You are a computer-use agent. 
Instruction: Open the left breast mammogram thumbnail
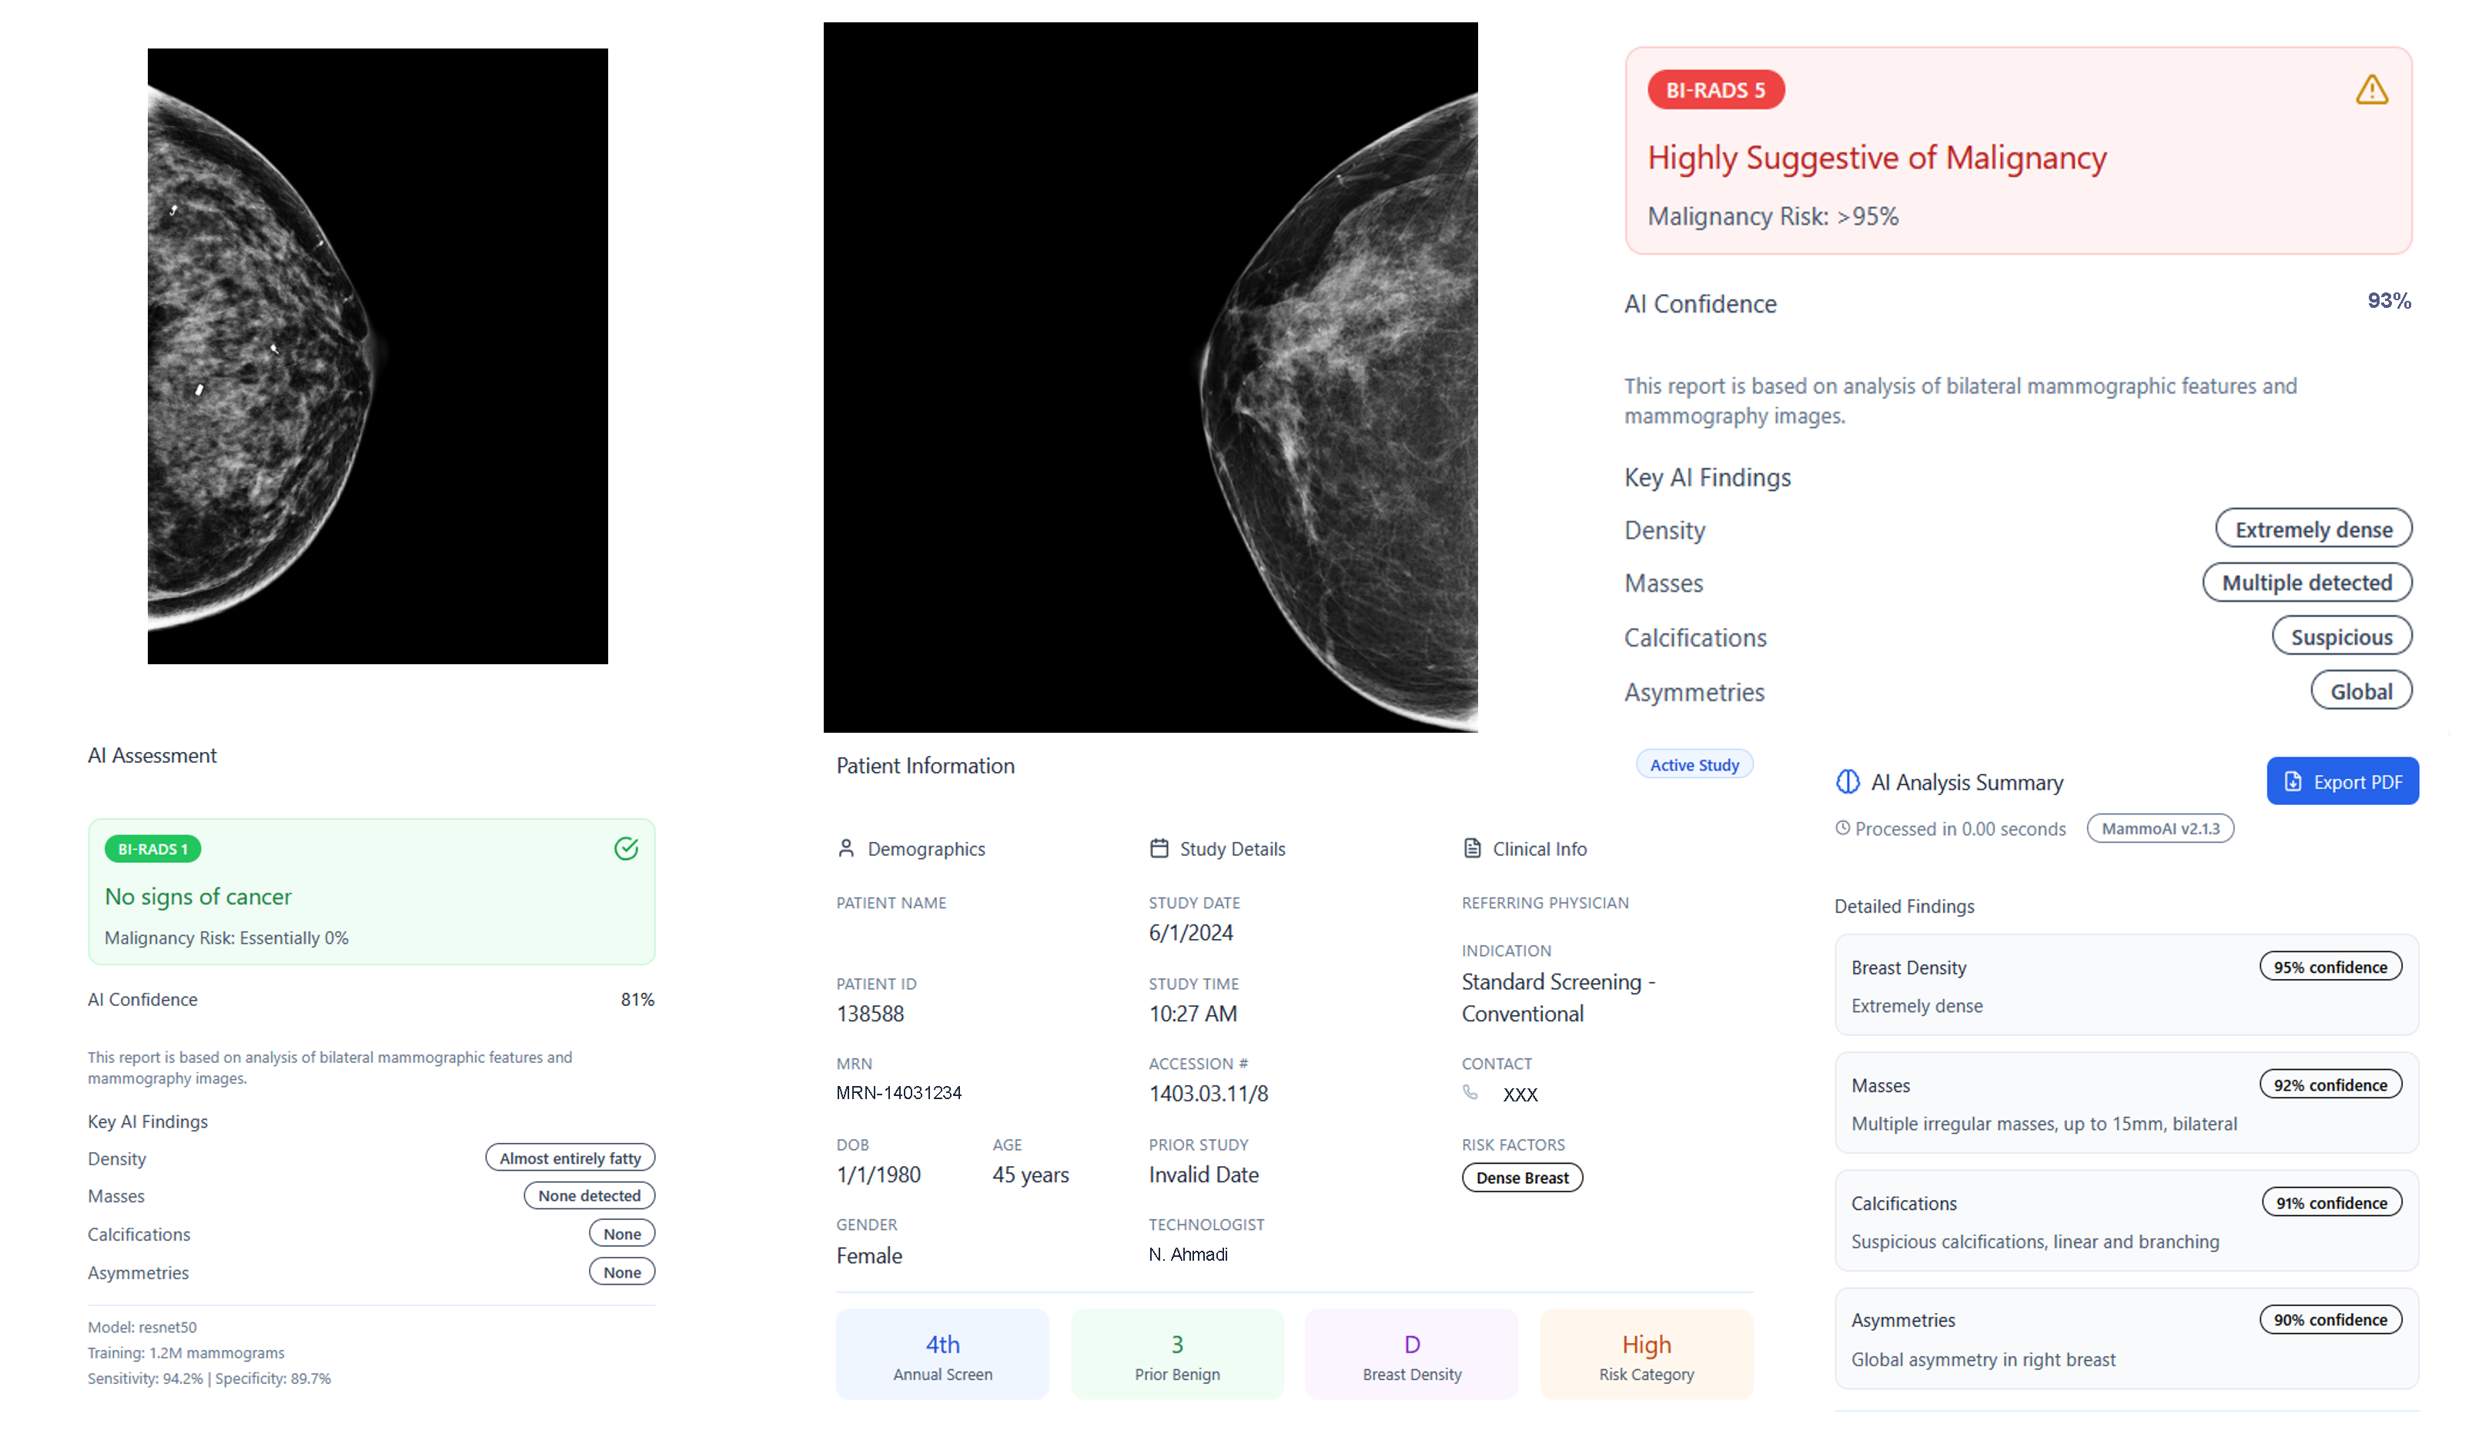378,356
